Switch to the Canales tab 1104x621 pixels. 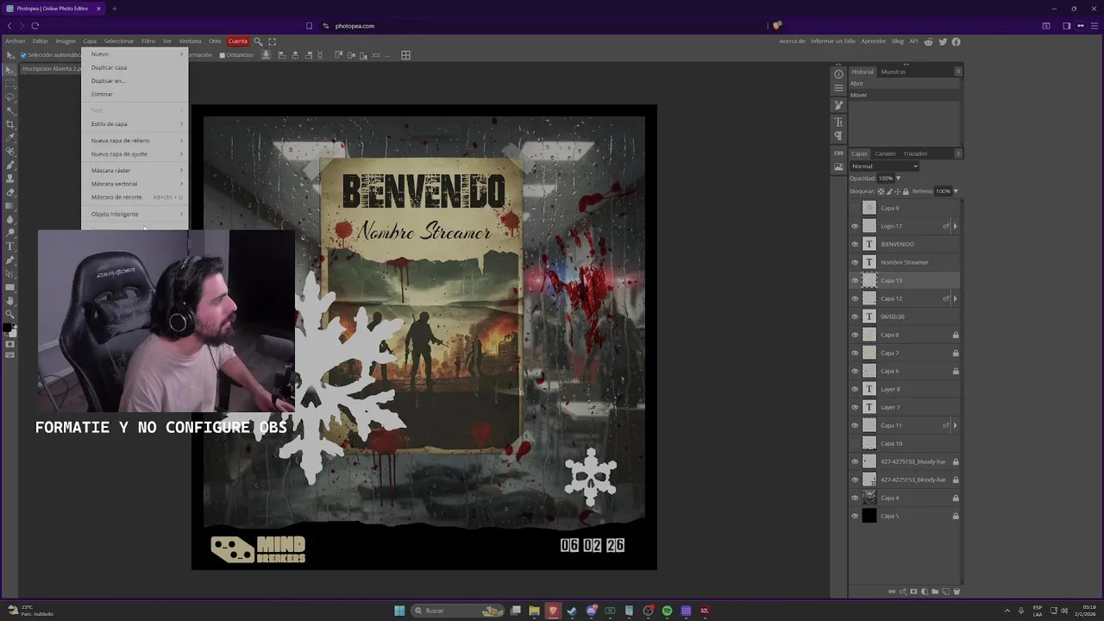pyautogui.click(x=885, y=154)
